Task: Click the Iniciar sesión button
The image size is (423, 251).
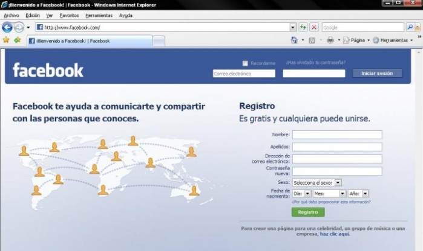Action: (x=377, y=73)
